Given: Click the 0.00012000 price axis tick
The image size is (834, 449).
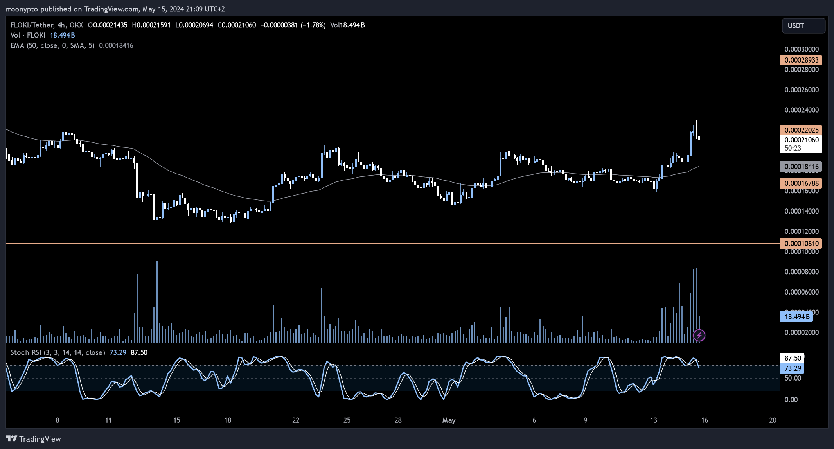Looking at the screenshot, I should (802, 231).
